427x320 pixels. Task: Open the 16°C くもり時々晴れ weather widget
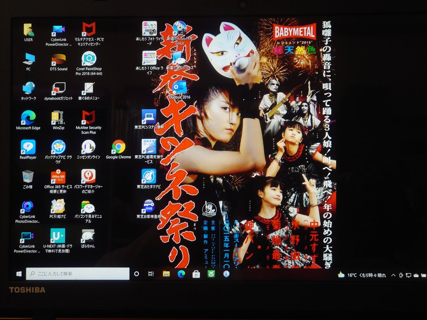pyautogui.click(x=362, y=275)
